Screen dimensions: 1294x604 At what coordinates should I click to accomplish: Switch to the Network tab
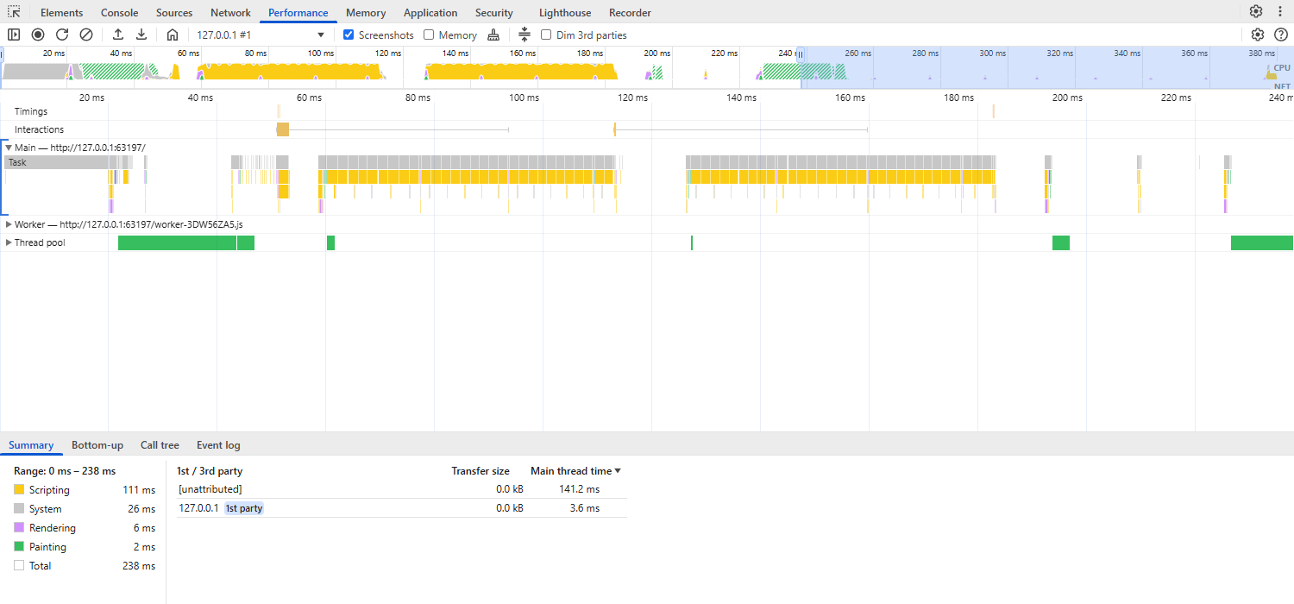230,13
